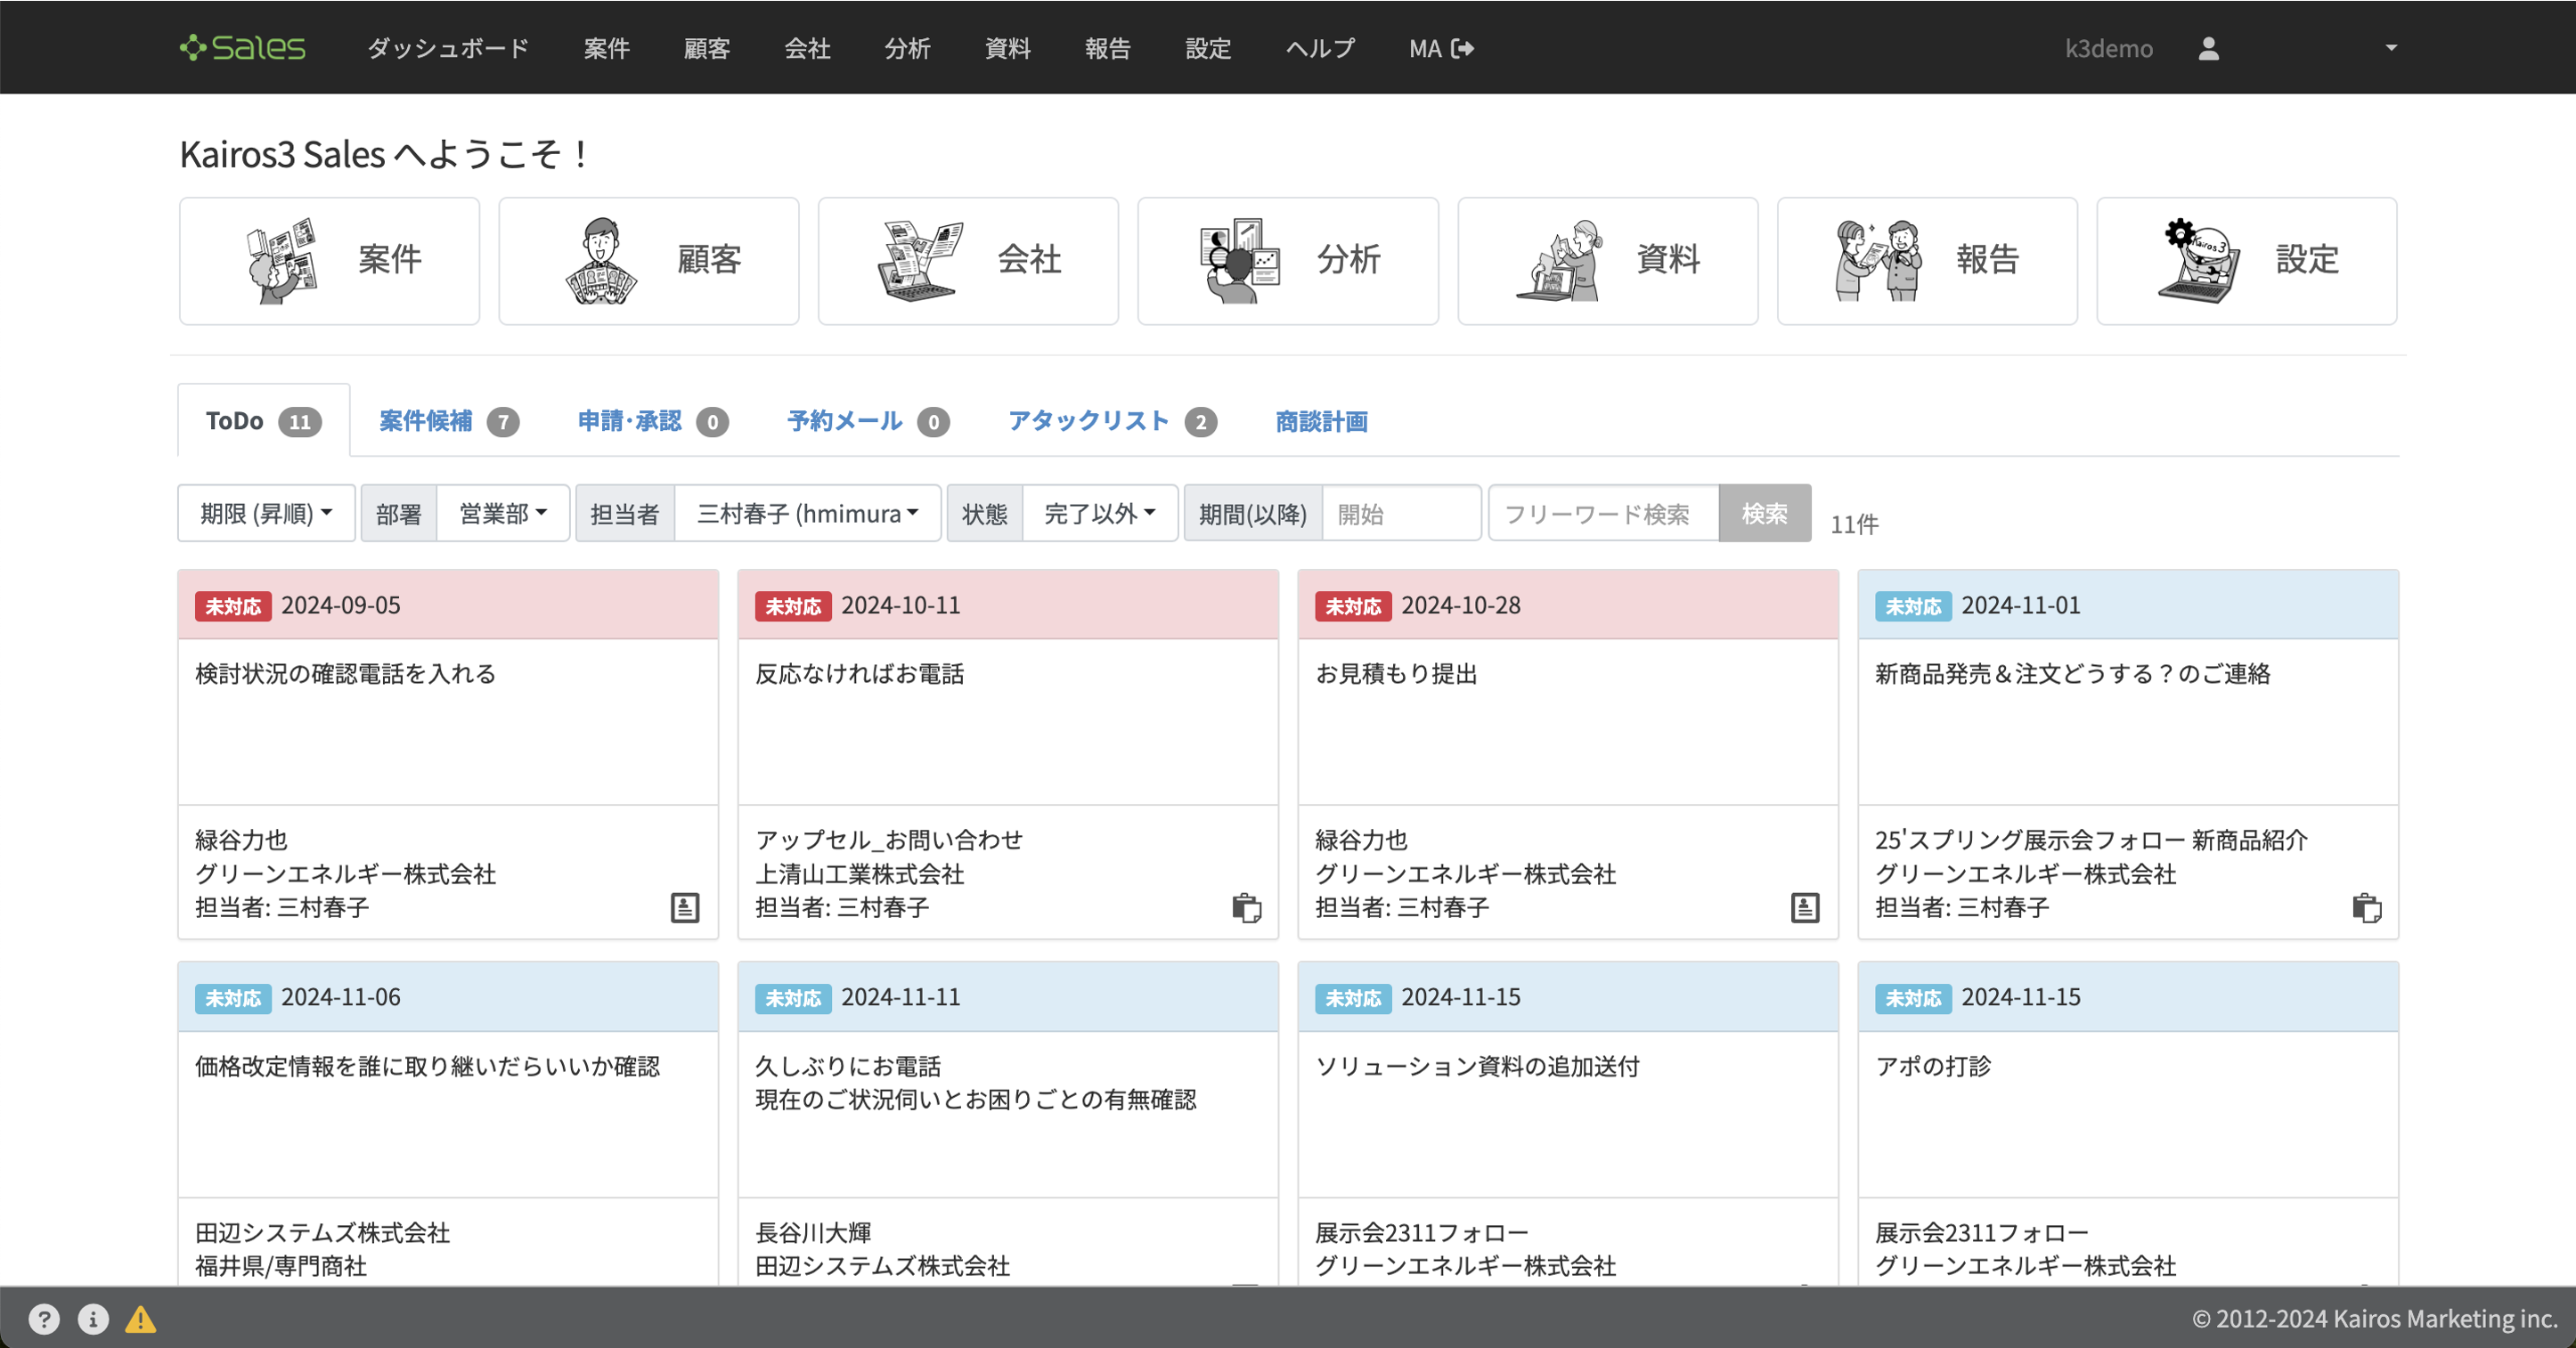This screenshot has height=1348, width=2576.
Task: Open 報告 in top navigation bar
Action: pos(1107,48)
